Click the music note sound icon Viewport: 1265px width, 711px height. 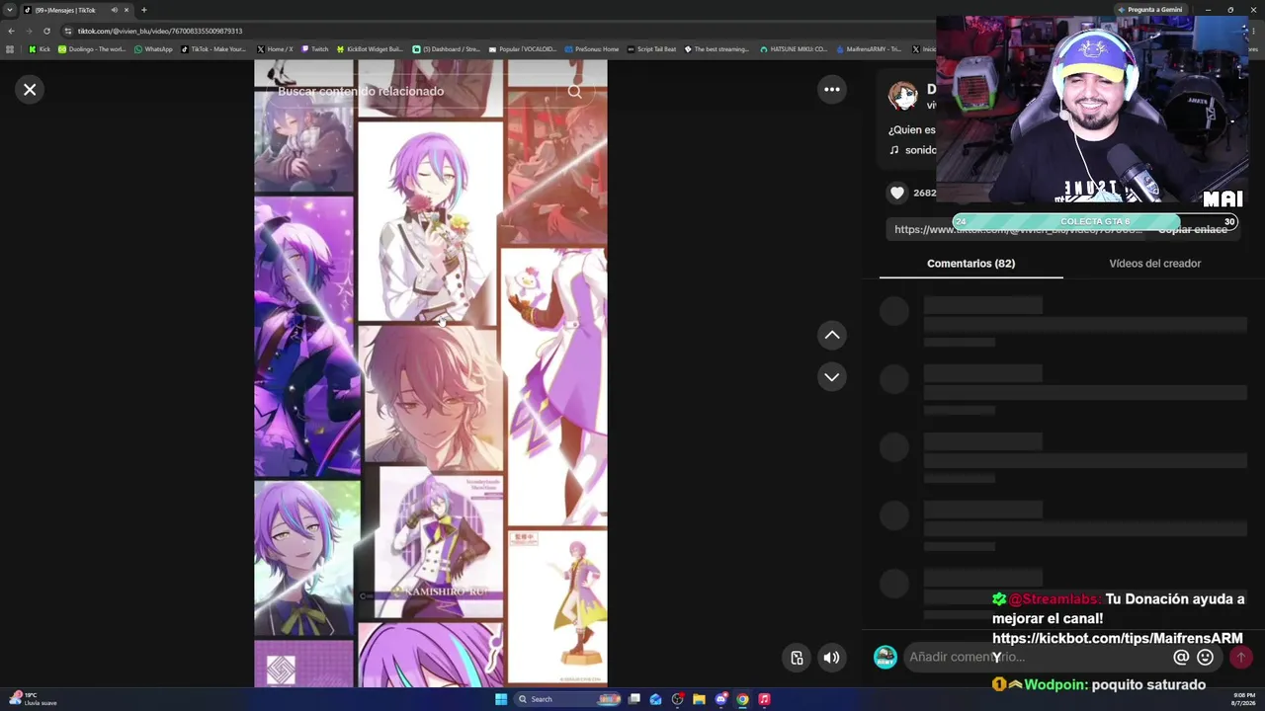(x=894, y=150)
